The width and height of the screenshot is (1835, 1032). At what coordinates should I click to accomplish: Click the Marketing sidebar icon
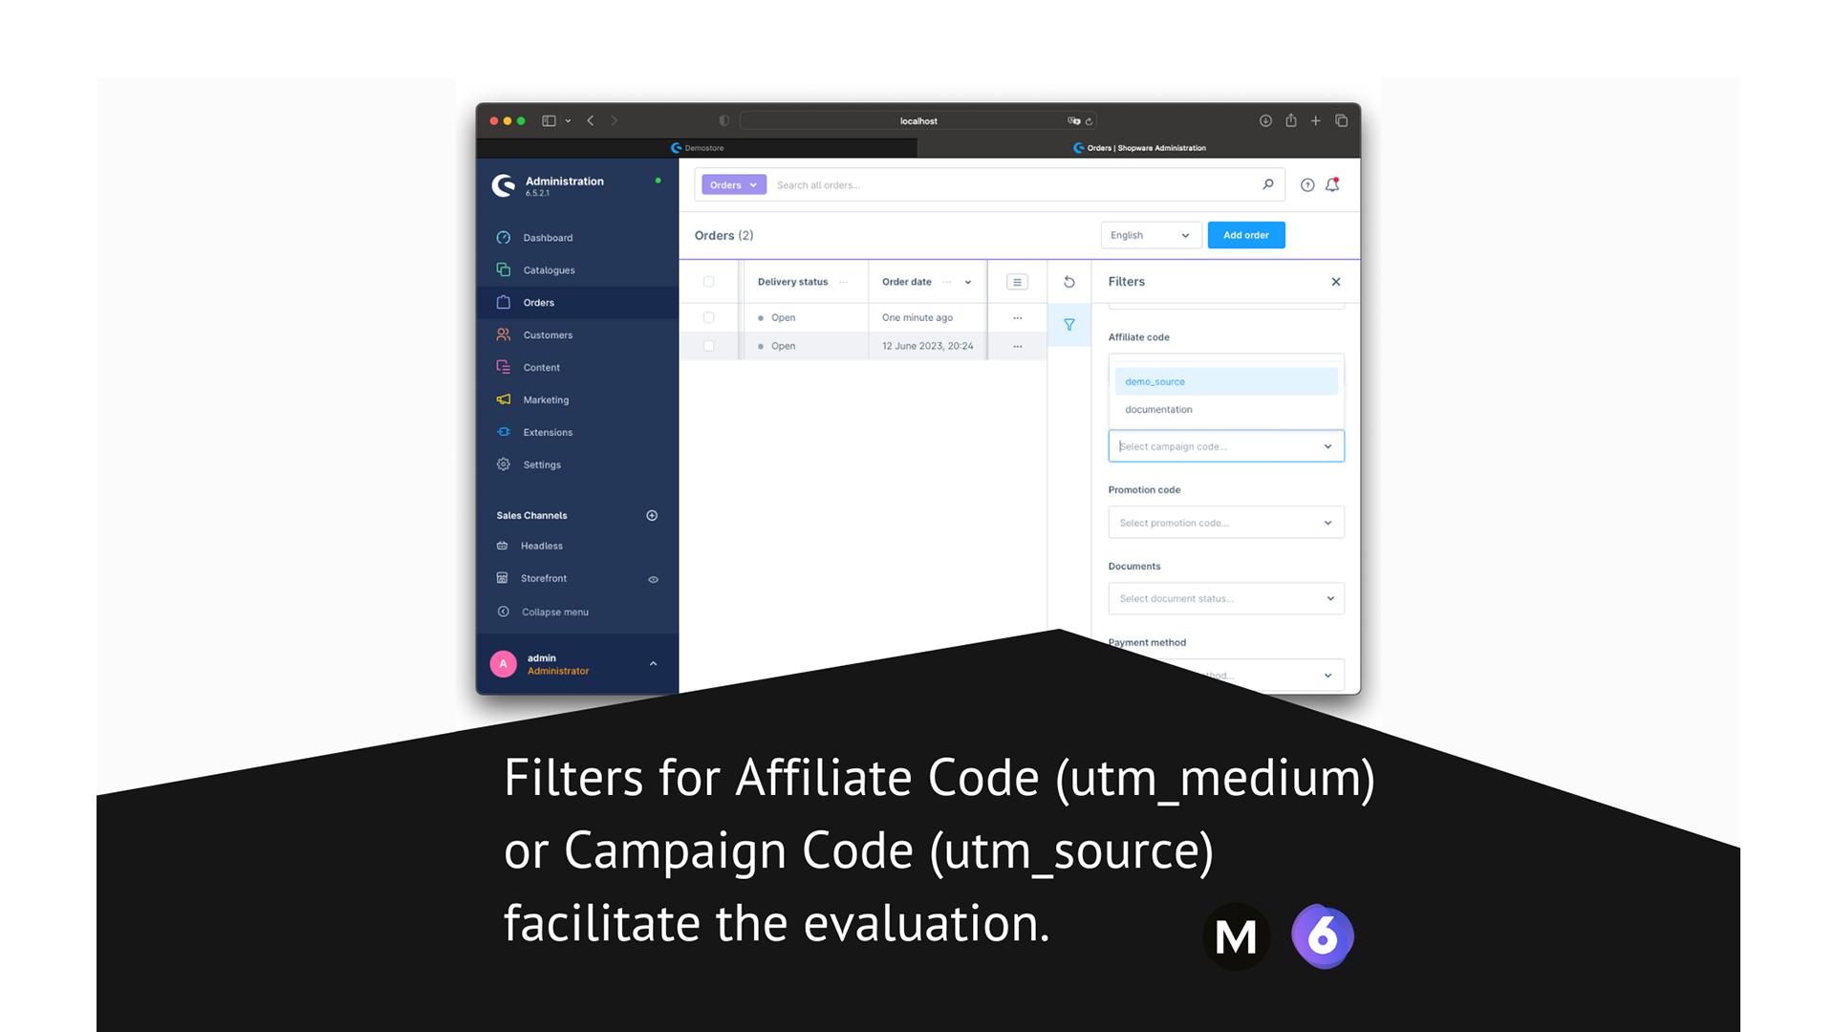click(x=506, y=399)
